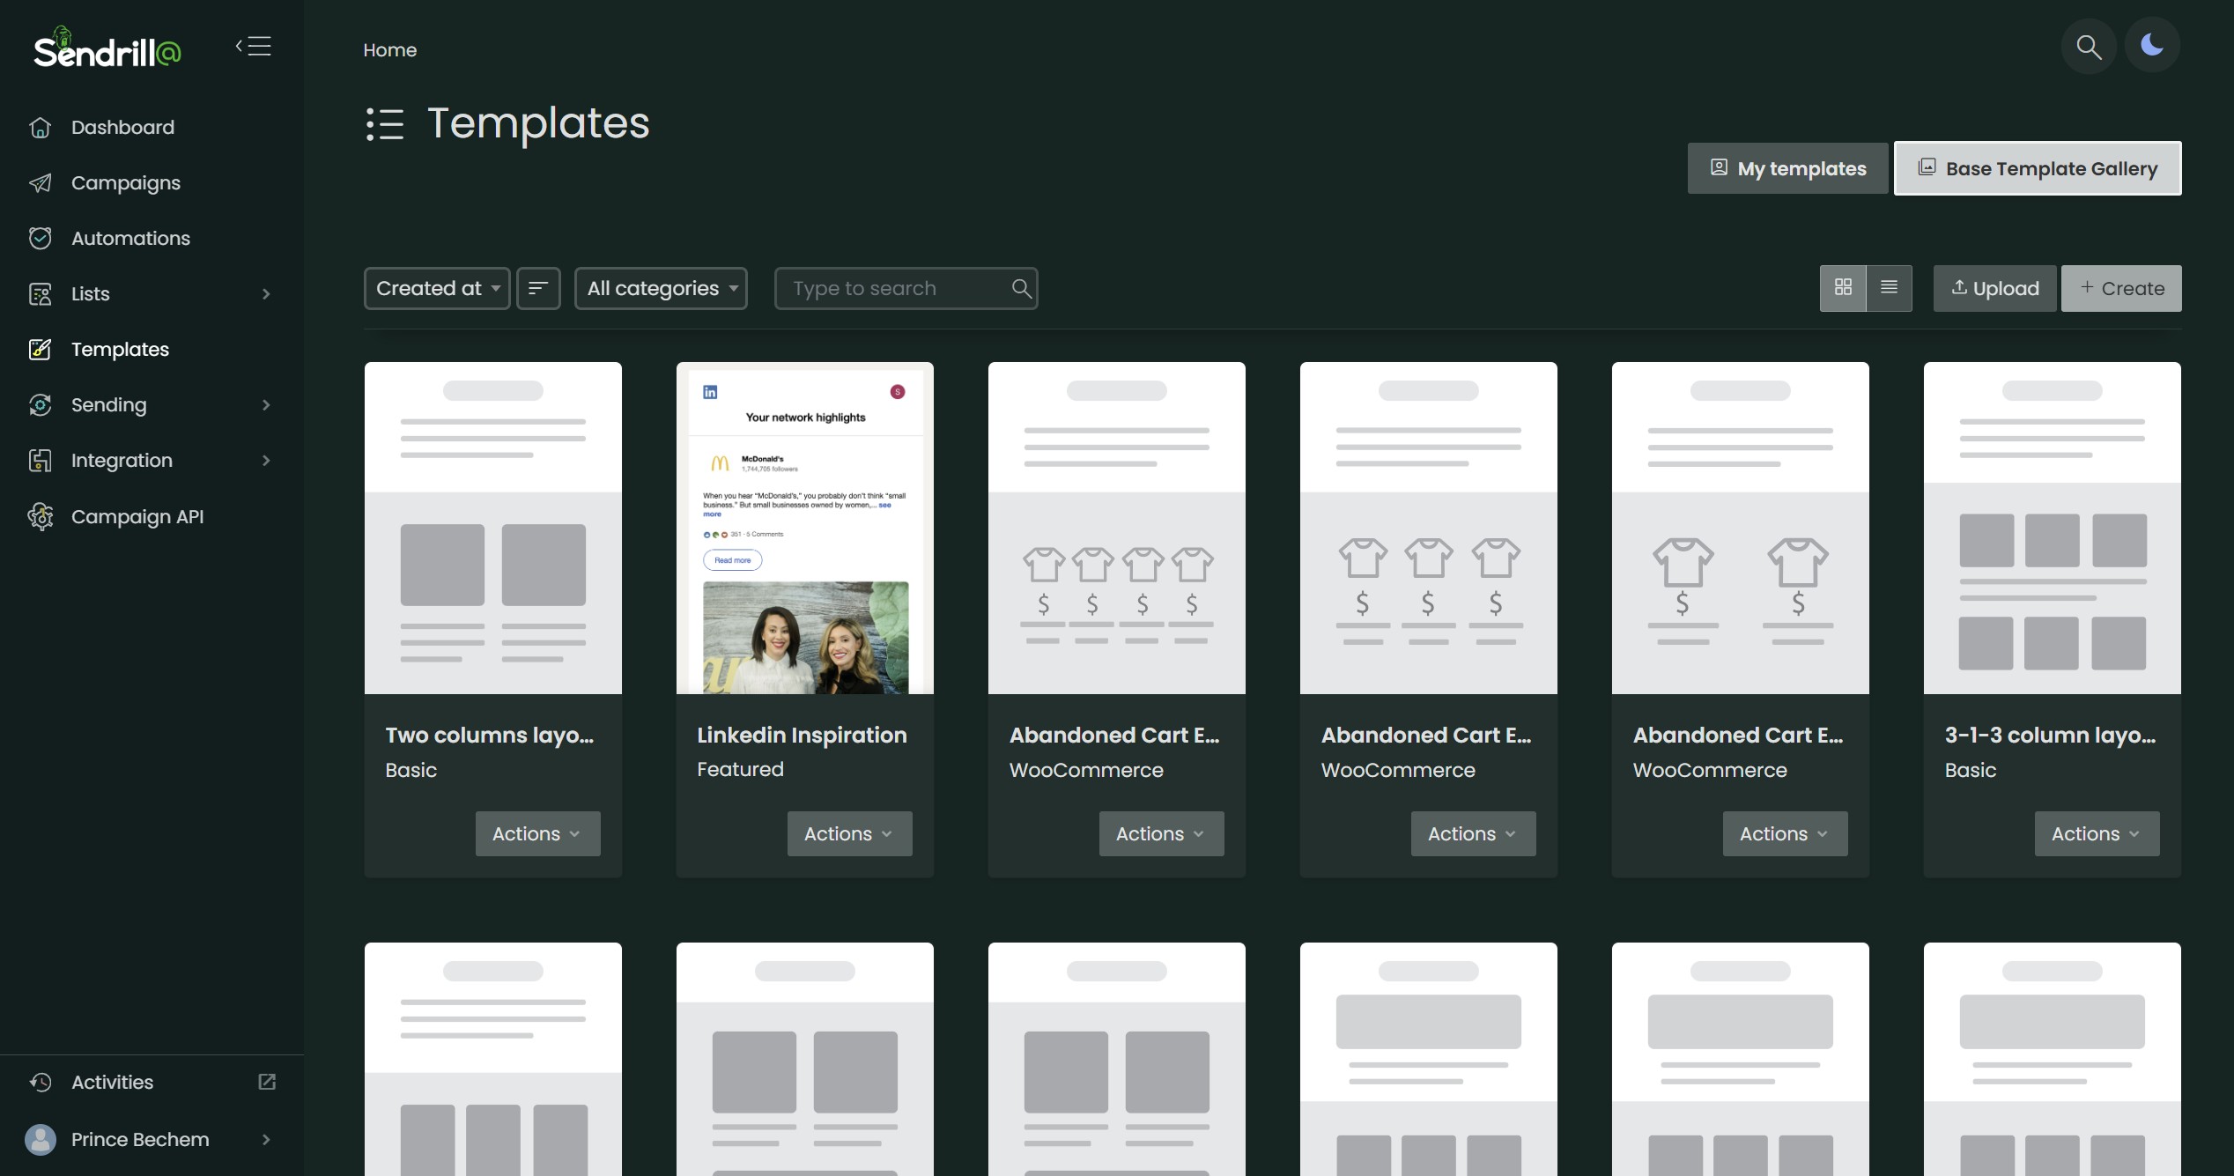Click the sort direction icon
The height and width of the screenshot is (1176, 2234).
click(538, 288)
